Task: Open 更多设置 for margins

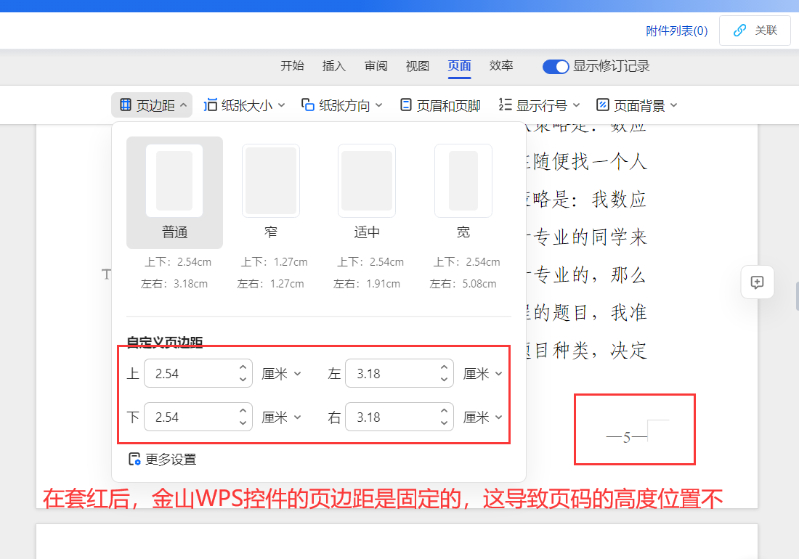Action: (163, 460)
